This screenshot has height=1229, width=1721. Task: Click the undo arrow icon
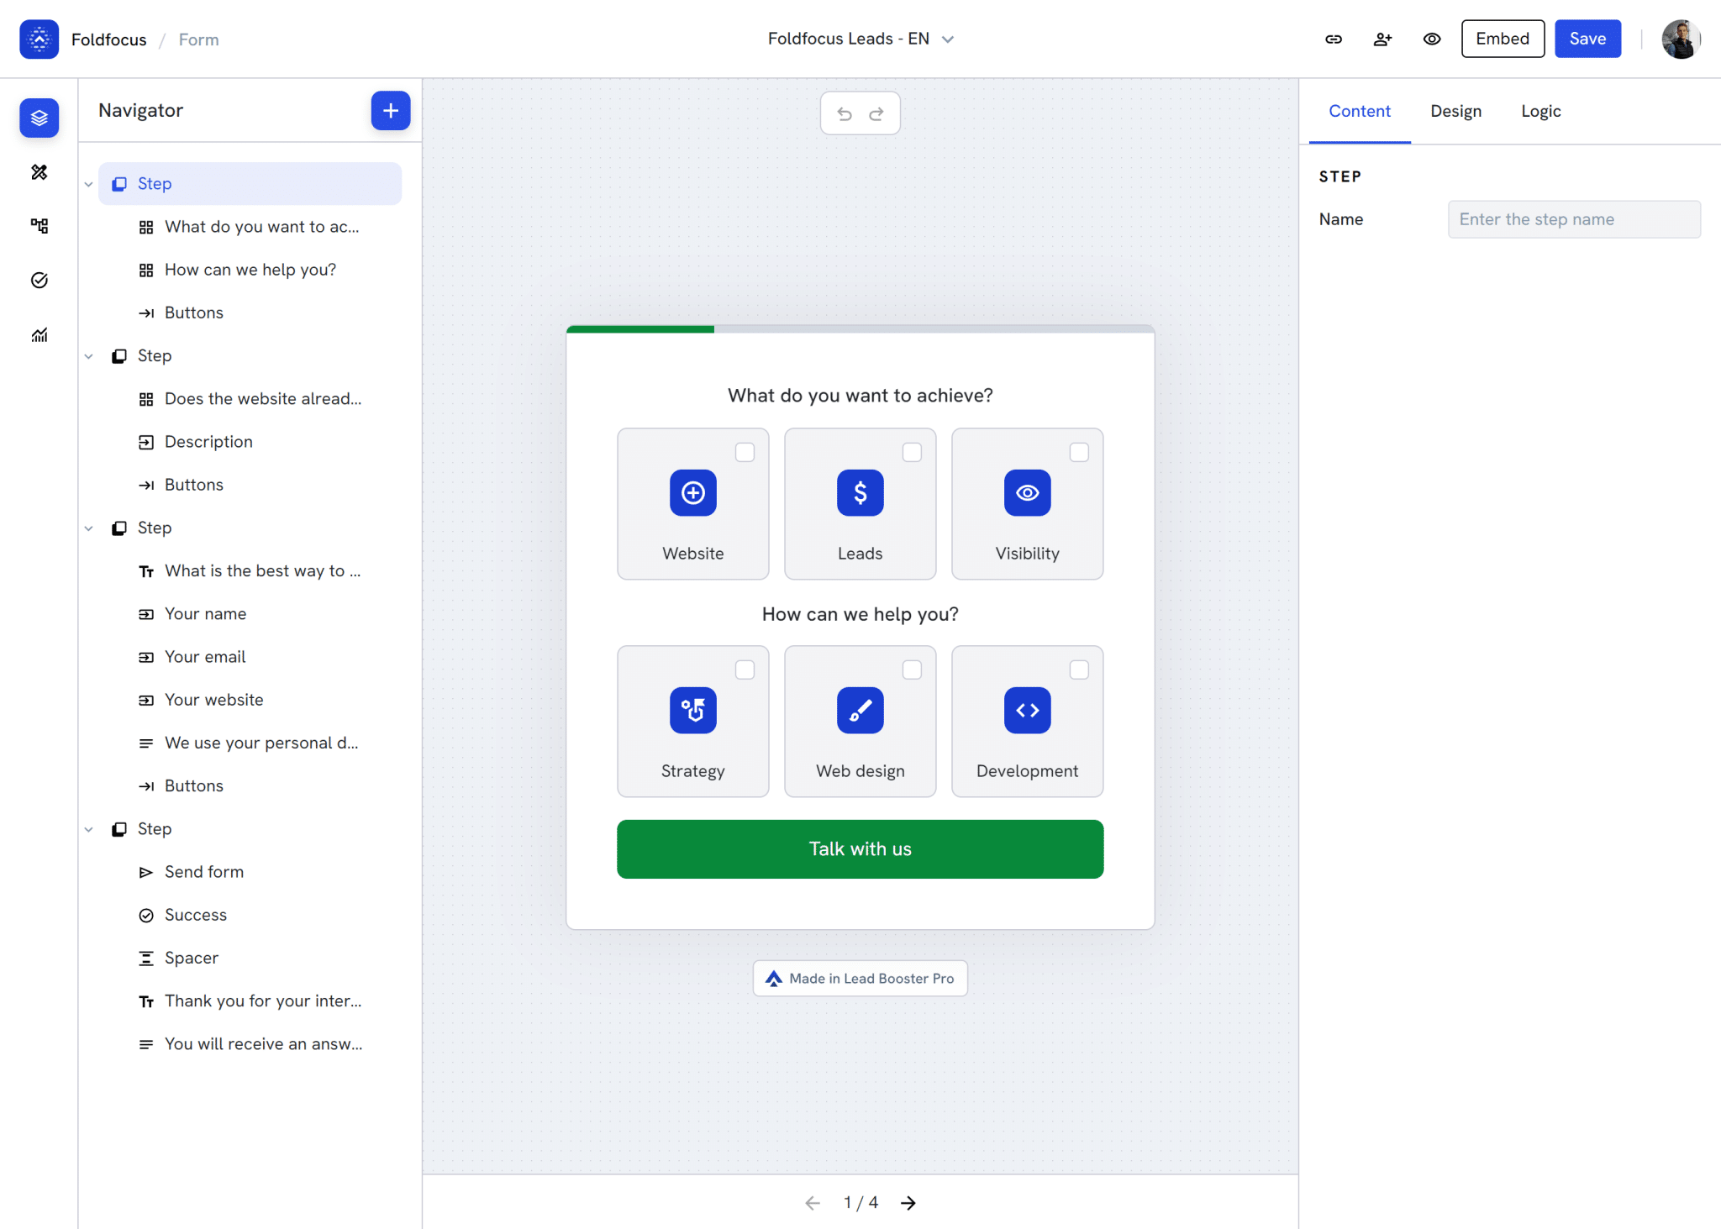click(x=845, y=113)
